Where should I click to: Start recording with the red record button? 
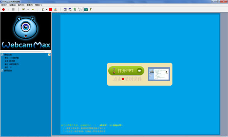(x=3, y=10)
